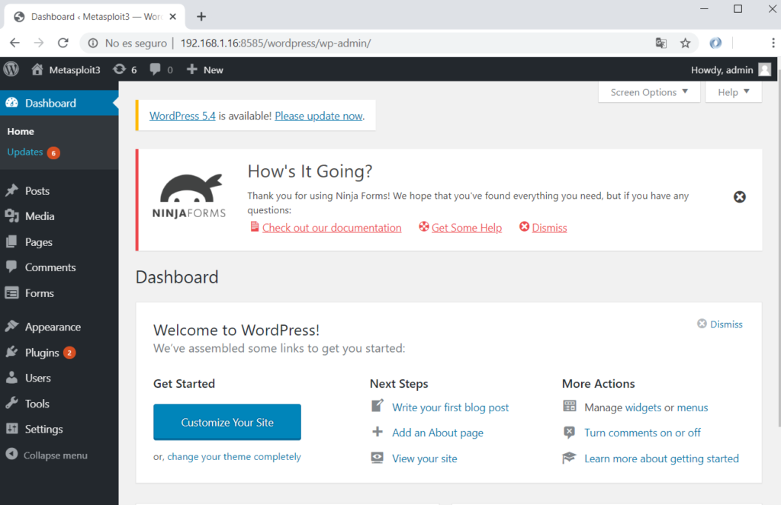Screen dimensions: 781x505
Task: Open the Howdy, admin account menu
Action: [731, 69]
